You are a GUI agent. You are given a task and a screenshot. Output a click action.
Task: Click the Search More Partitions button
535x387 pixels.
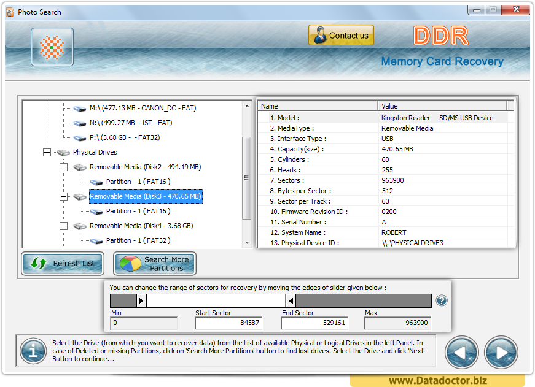click(x=154, y=263)
